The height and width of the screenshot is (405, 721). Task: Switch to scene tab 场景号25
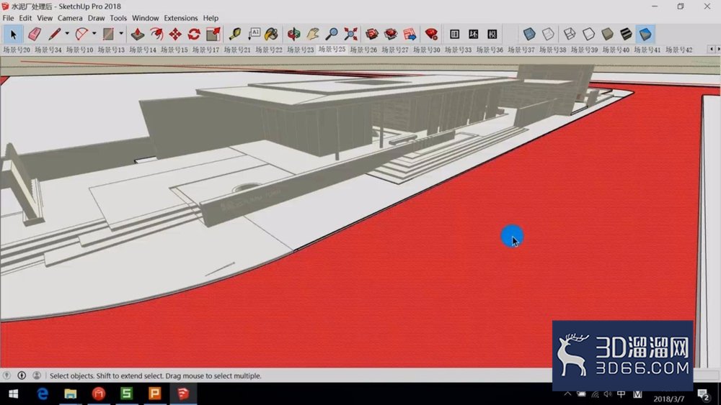(x=332, y=49)
